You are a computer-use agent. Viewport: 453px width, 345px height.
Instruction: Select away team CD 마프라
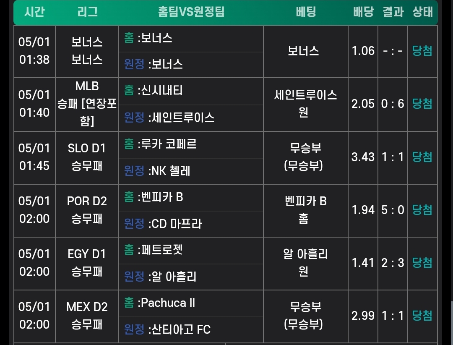pyautogui.click(x=176, y=223)
